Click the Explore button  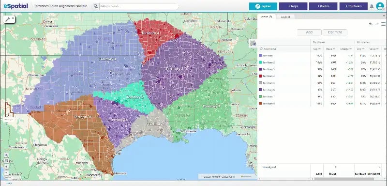263,6
